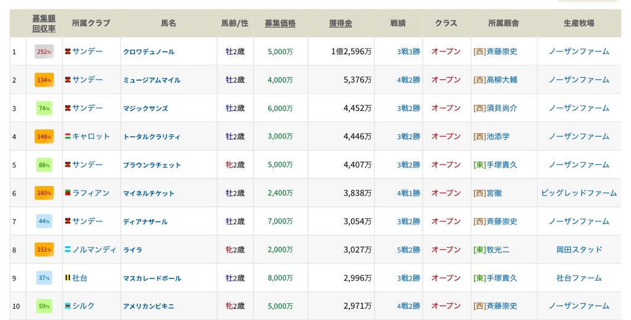Click the Shadai club striped icon
The image size is (631, 320).
tap(68, 278)
